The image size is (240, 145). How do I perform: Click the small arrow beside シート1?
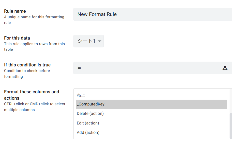pyautogui.click(x=100, y=41)
